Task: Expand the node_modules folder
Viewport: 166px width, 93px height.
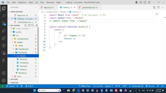Action: 11,29
